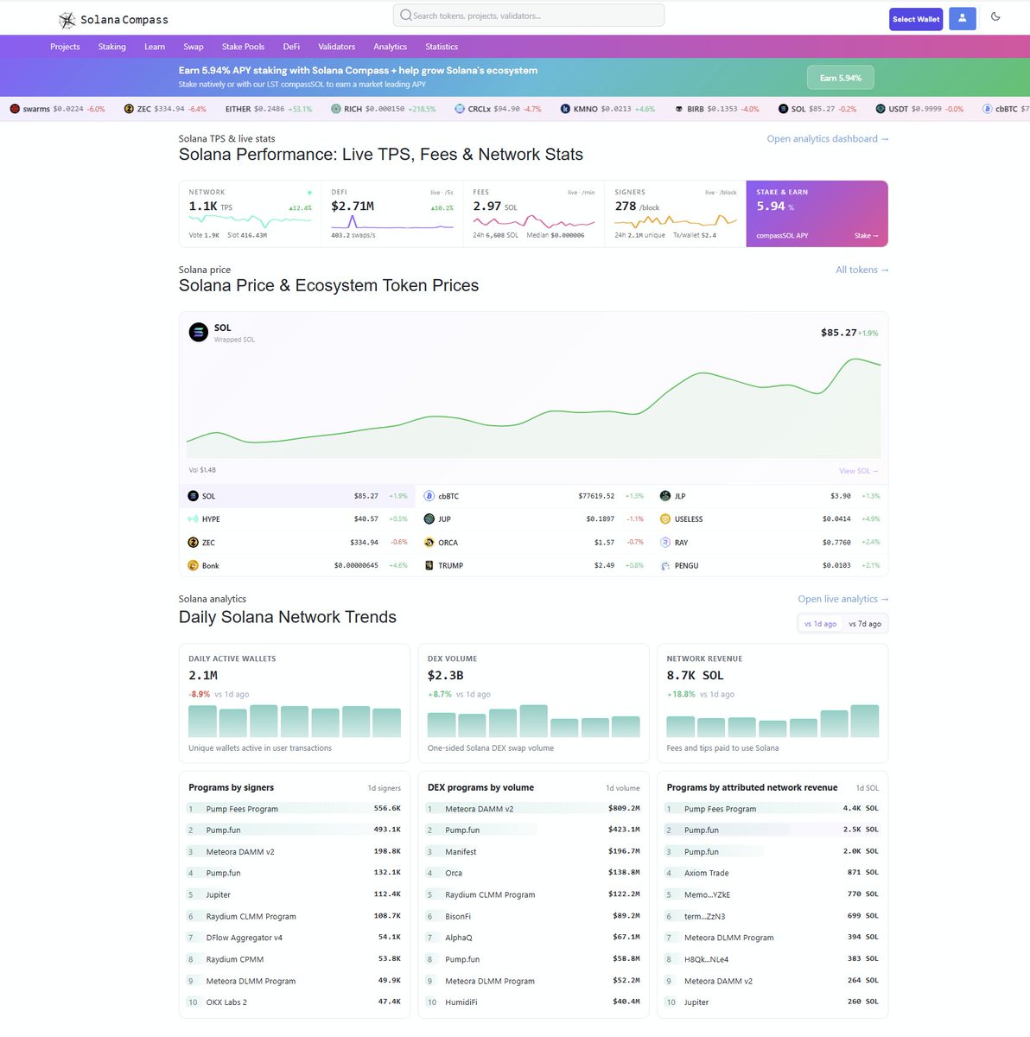The image size is (1030, 1037).
Task: Click the Bonk token icon
Action: (193, 566)
